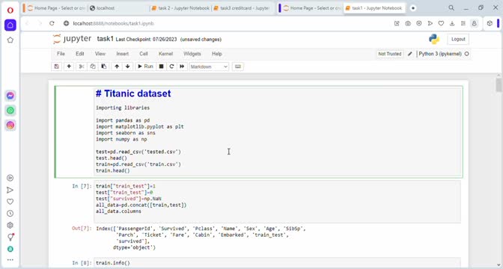Open the Cell menu

[144, 54]
